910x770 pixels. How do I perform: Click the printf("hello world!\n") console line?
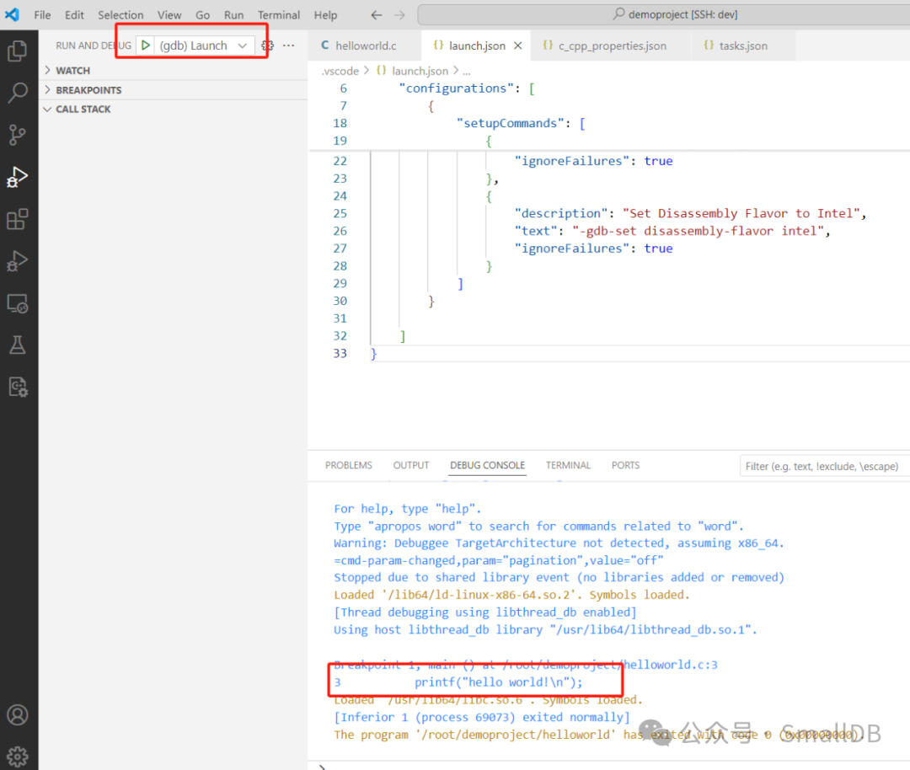point(458,682)
